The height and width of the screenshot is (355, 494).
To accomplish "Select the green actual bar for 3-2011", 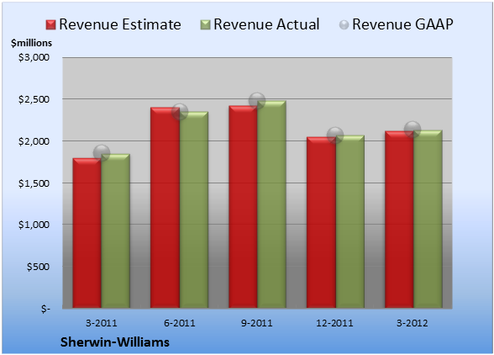I will tap(115, 230).
